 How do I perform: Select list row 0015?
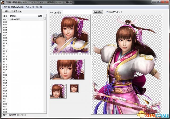(23, 57)
